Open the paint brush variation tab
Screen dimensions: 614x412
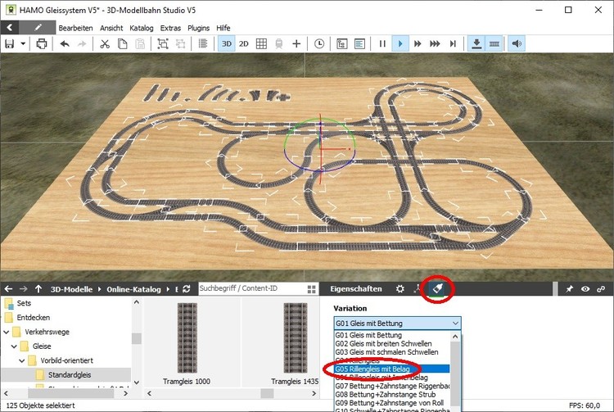[437, 289]
